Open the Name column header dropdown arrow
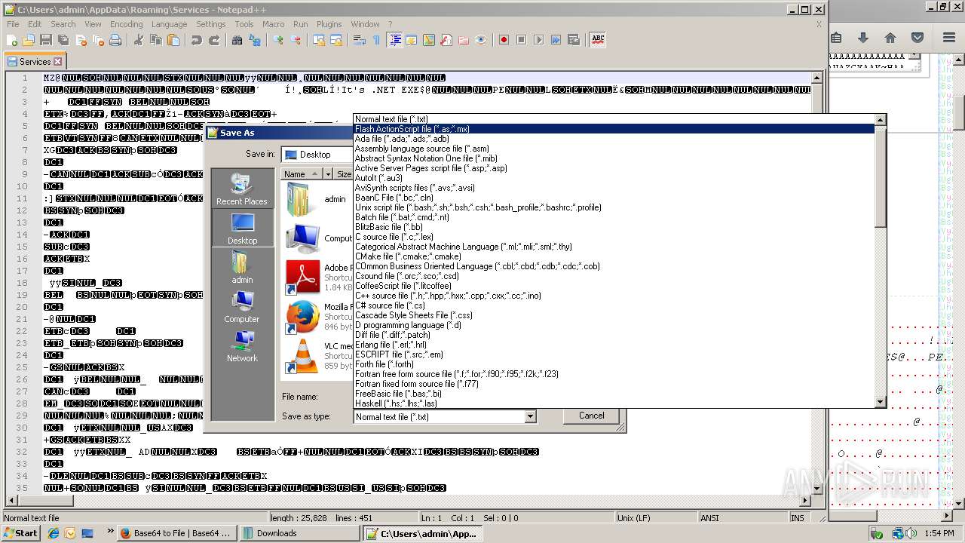 tap(328, 174)
